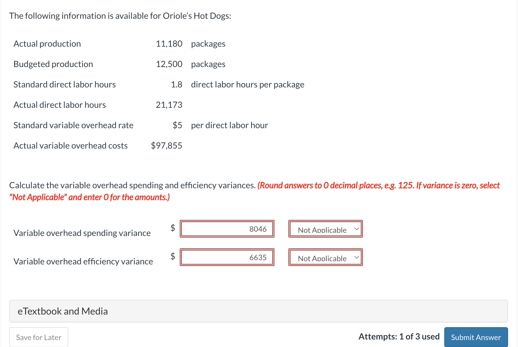This screenshot has height=347, width=518.
Task: Click the dropdown chevron for spending variance
Action: click(x=357, y=229)
